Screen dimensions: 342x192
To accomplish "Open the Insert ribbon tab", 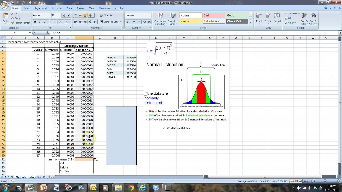I will (x=27, y=8).
